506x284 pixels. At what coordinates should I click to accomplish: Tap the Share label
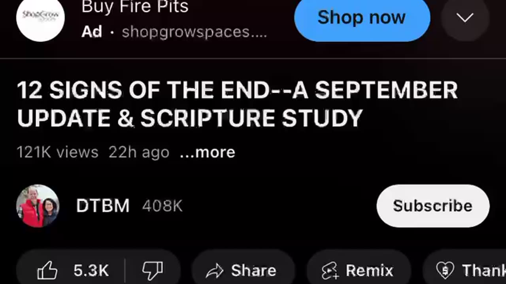[253, 271]
